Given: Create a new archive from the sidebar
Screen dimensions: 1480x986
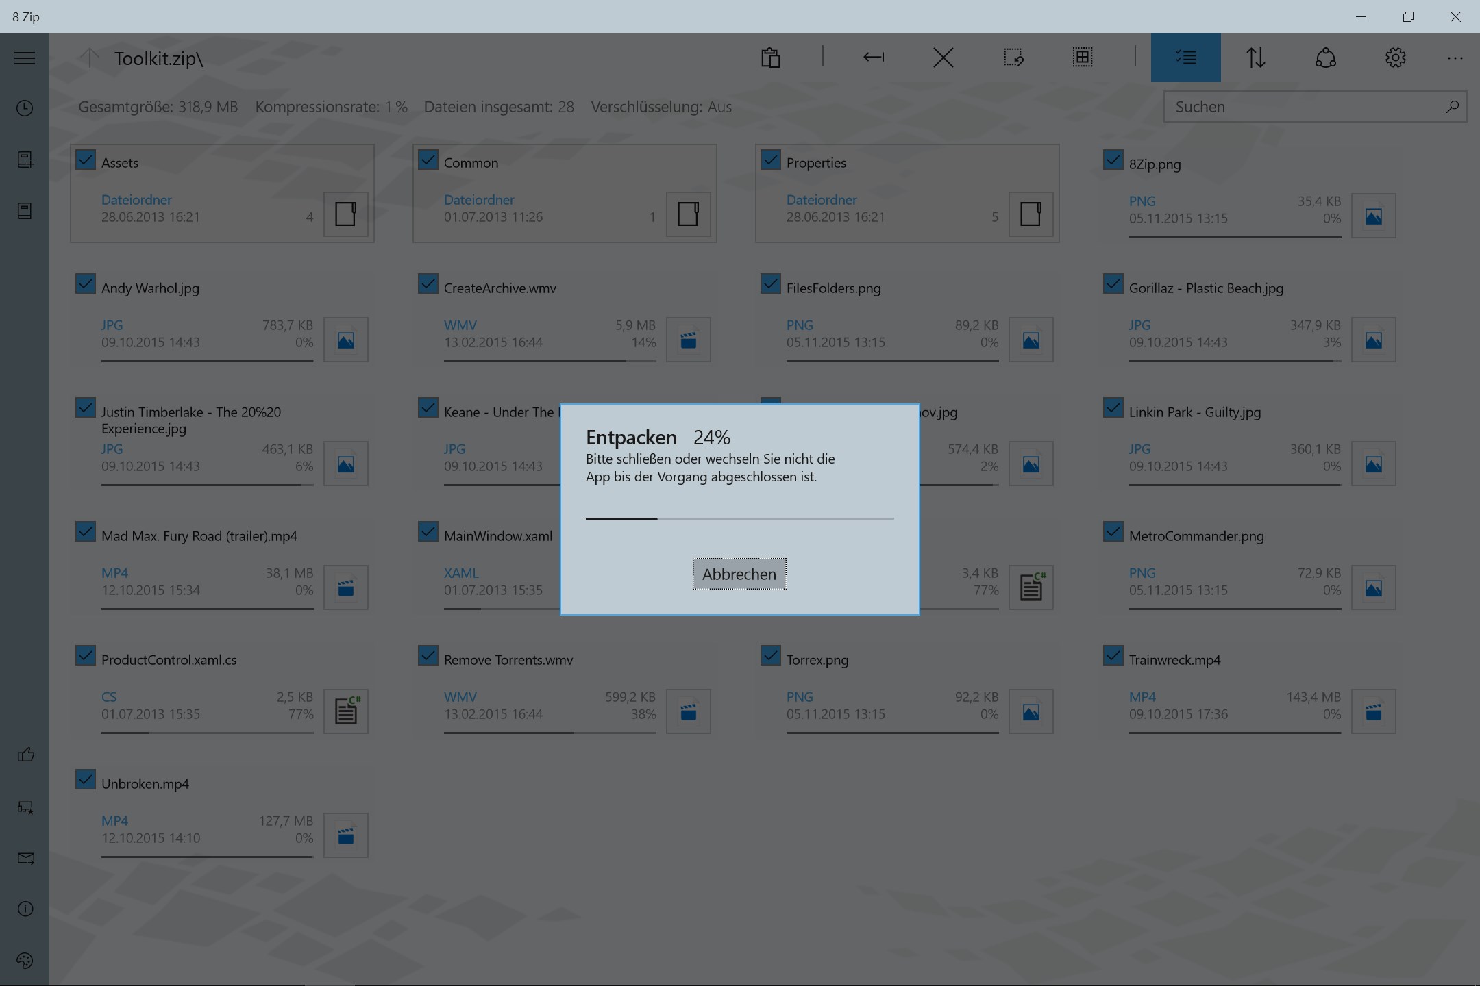Looking at the screenshot, I should (24, 159).
